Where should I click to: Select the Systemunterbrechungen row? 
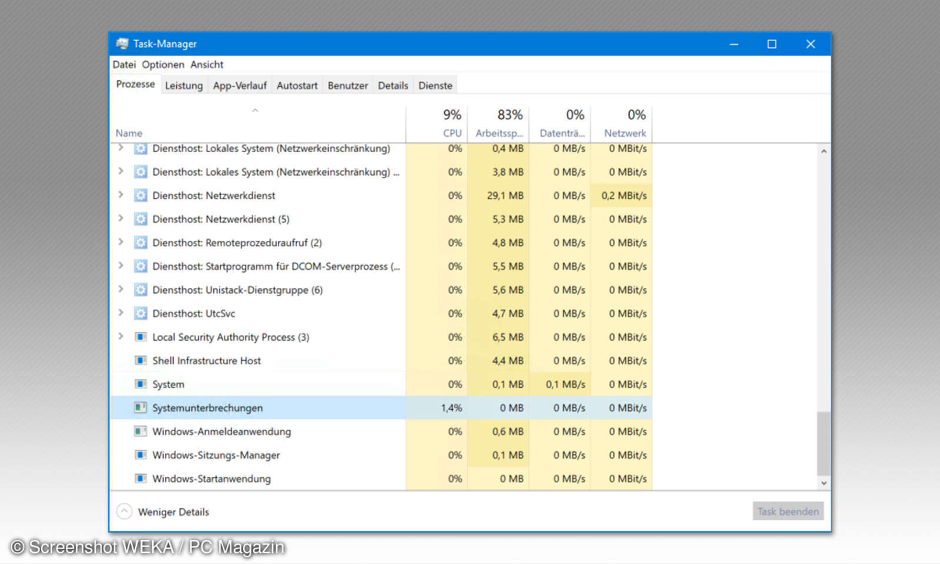coord(264,408)
